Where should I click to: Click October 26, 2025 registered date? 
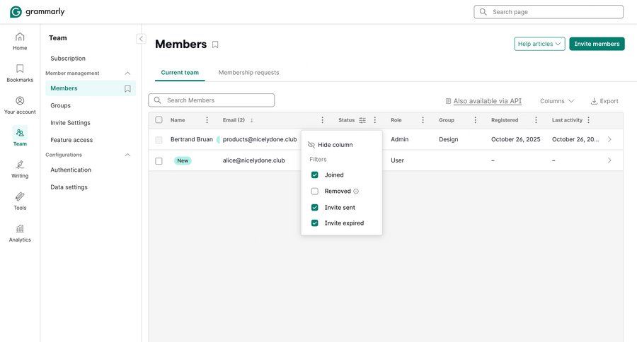pos(515,139)
